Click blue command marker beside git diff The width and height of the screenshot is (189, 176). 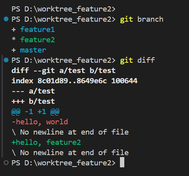[x=6, y=60]
